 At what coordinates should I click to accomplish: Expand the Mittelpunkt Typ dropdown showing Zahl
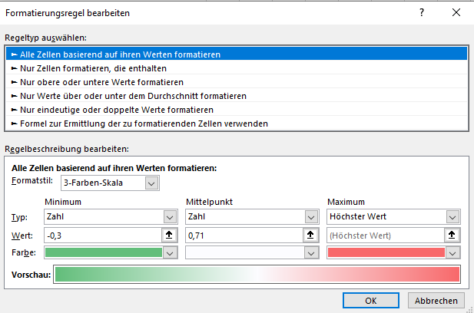[311, 217]
